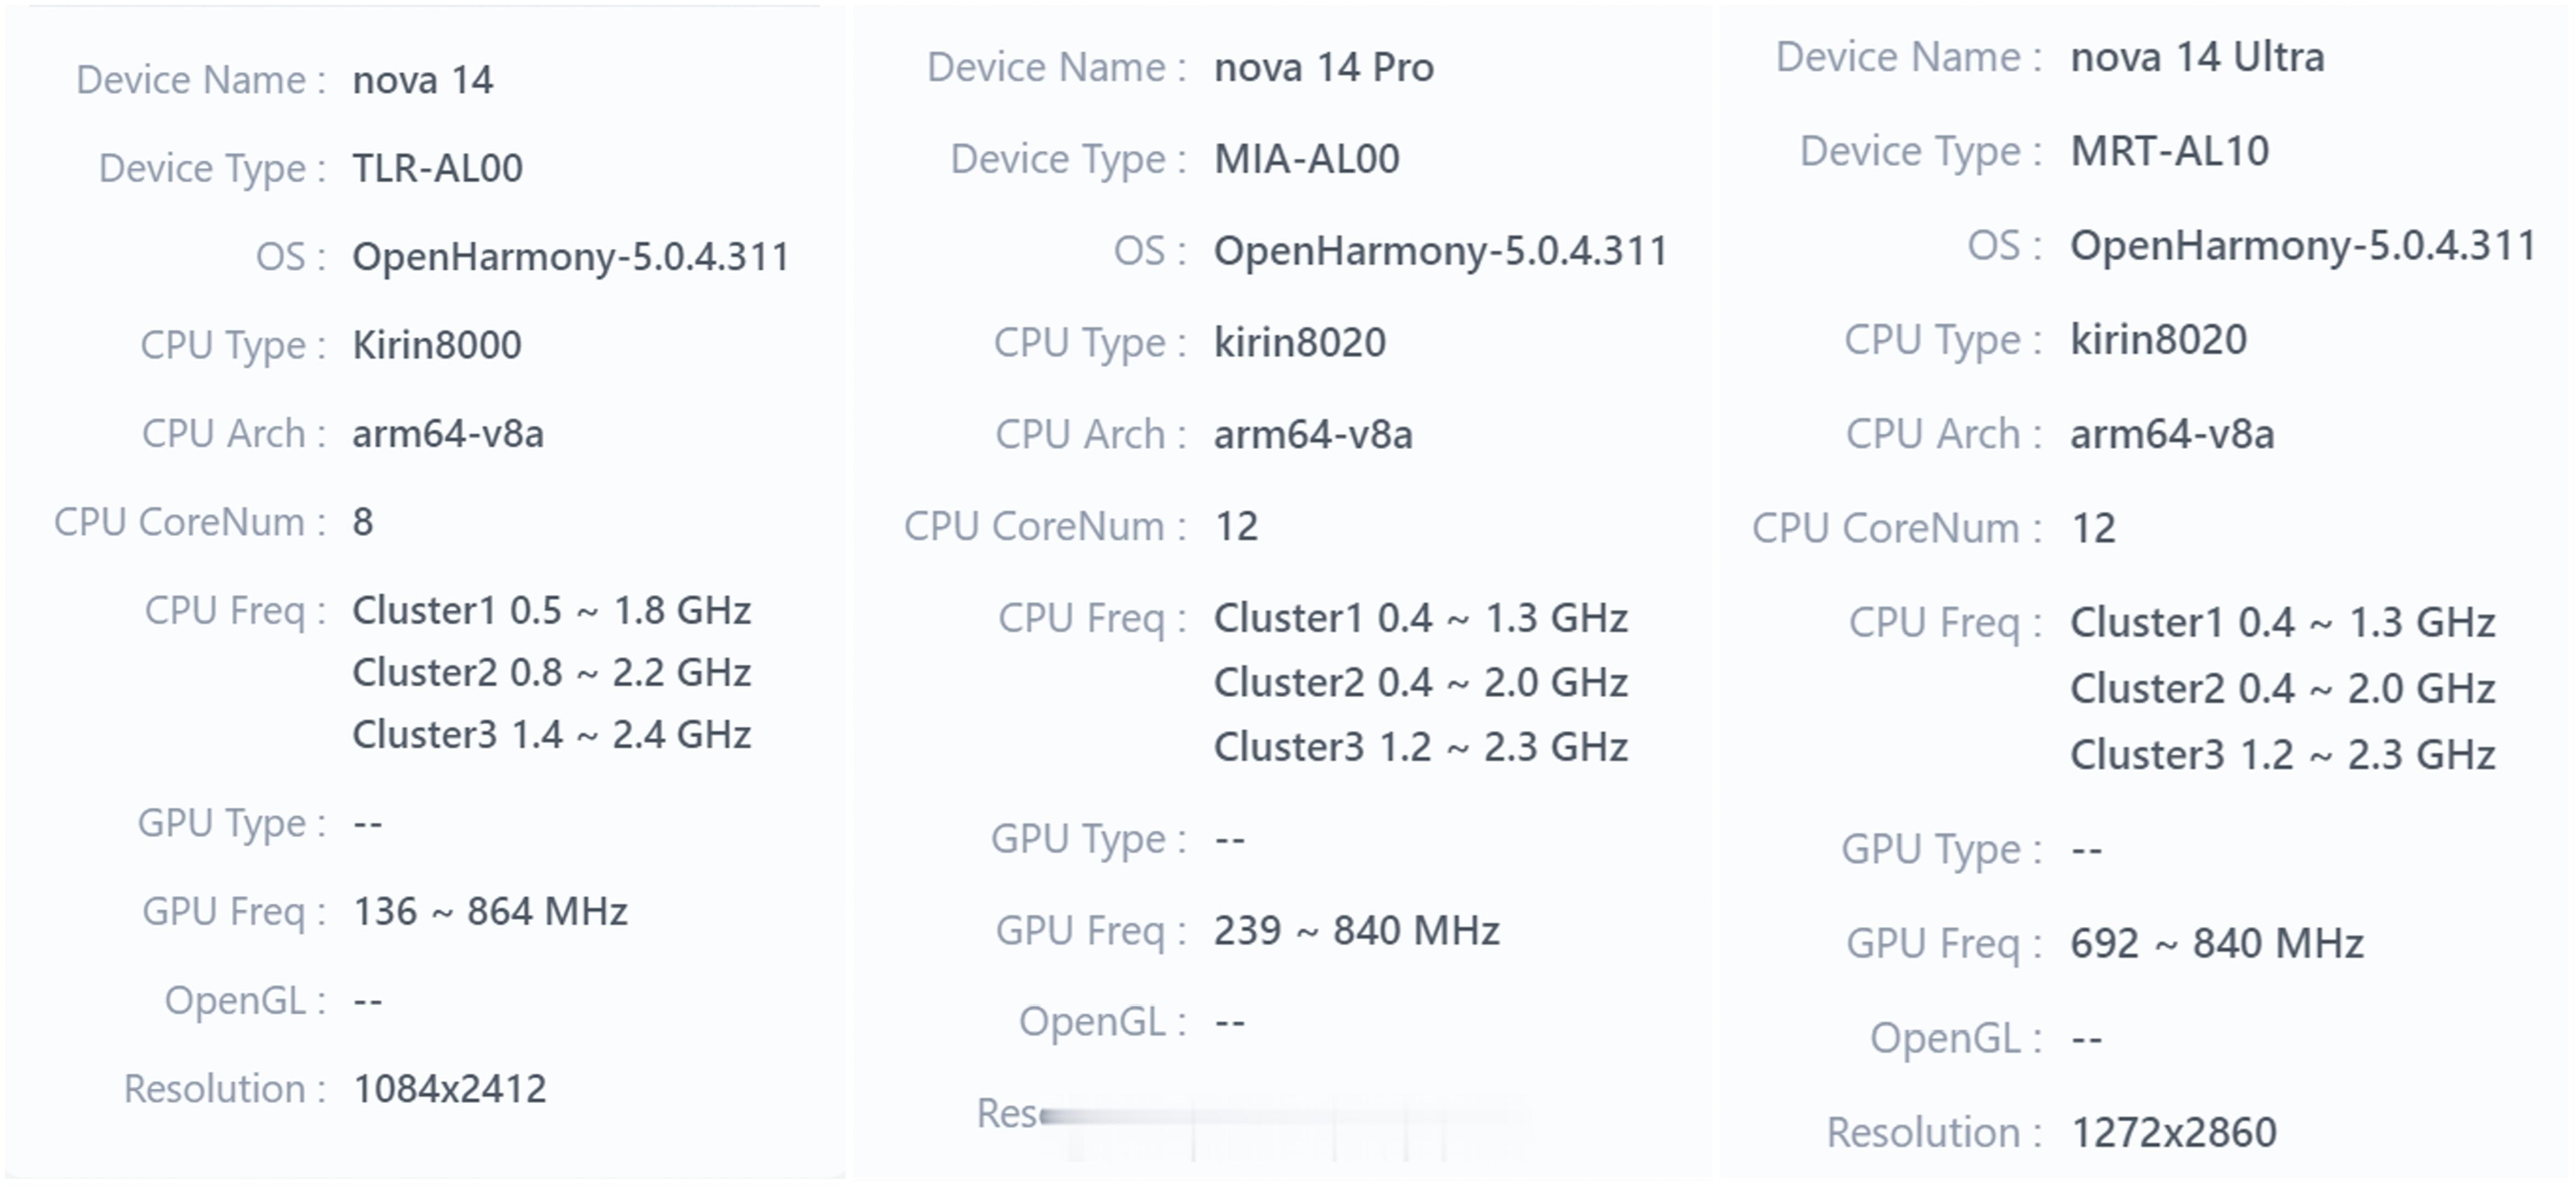Click the 1084x2412 resolution value
The image size is (2576, 1186).
(450, 1089)
